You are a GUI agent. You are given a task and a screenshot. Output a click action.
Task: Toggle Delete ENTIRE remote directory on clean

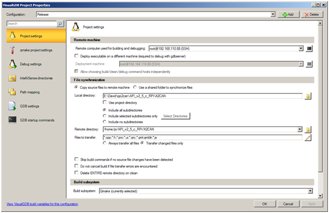point(76,172)
